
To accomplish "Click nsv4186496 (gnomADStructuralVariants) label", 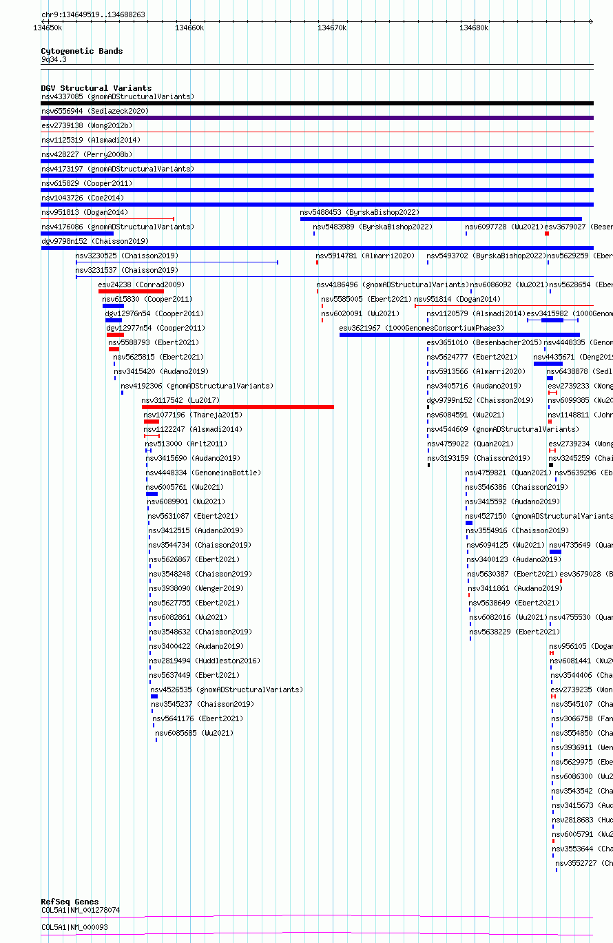I will [393, 284].
